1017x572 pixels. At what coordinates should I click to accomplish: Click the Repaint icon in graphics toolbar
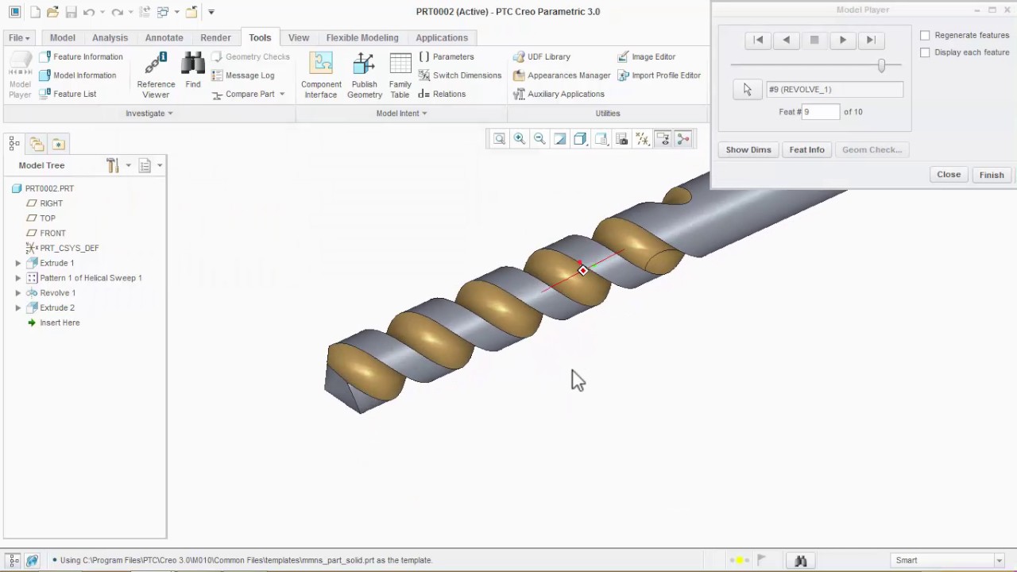[x=560, y=139]
